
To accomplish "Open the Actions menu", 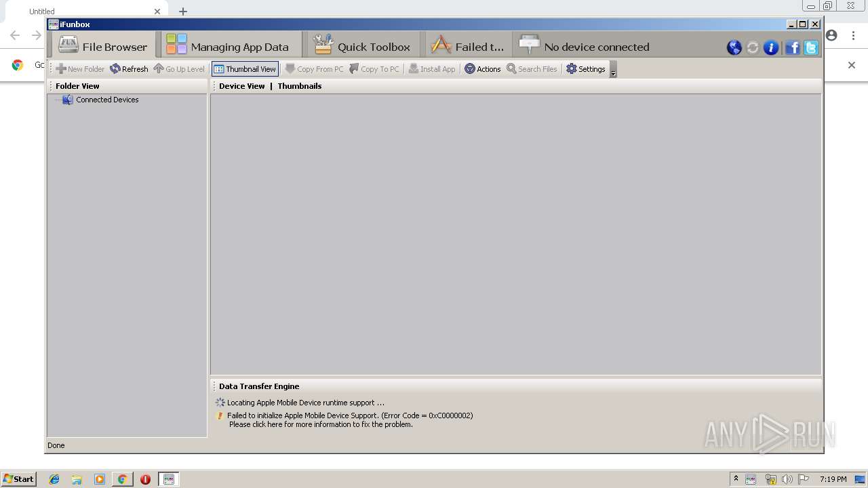I will click(483, 68).
